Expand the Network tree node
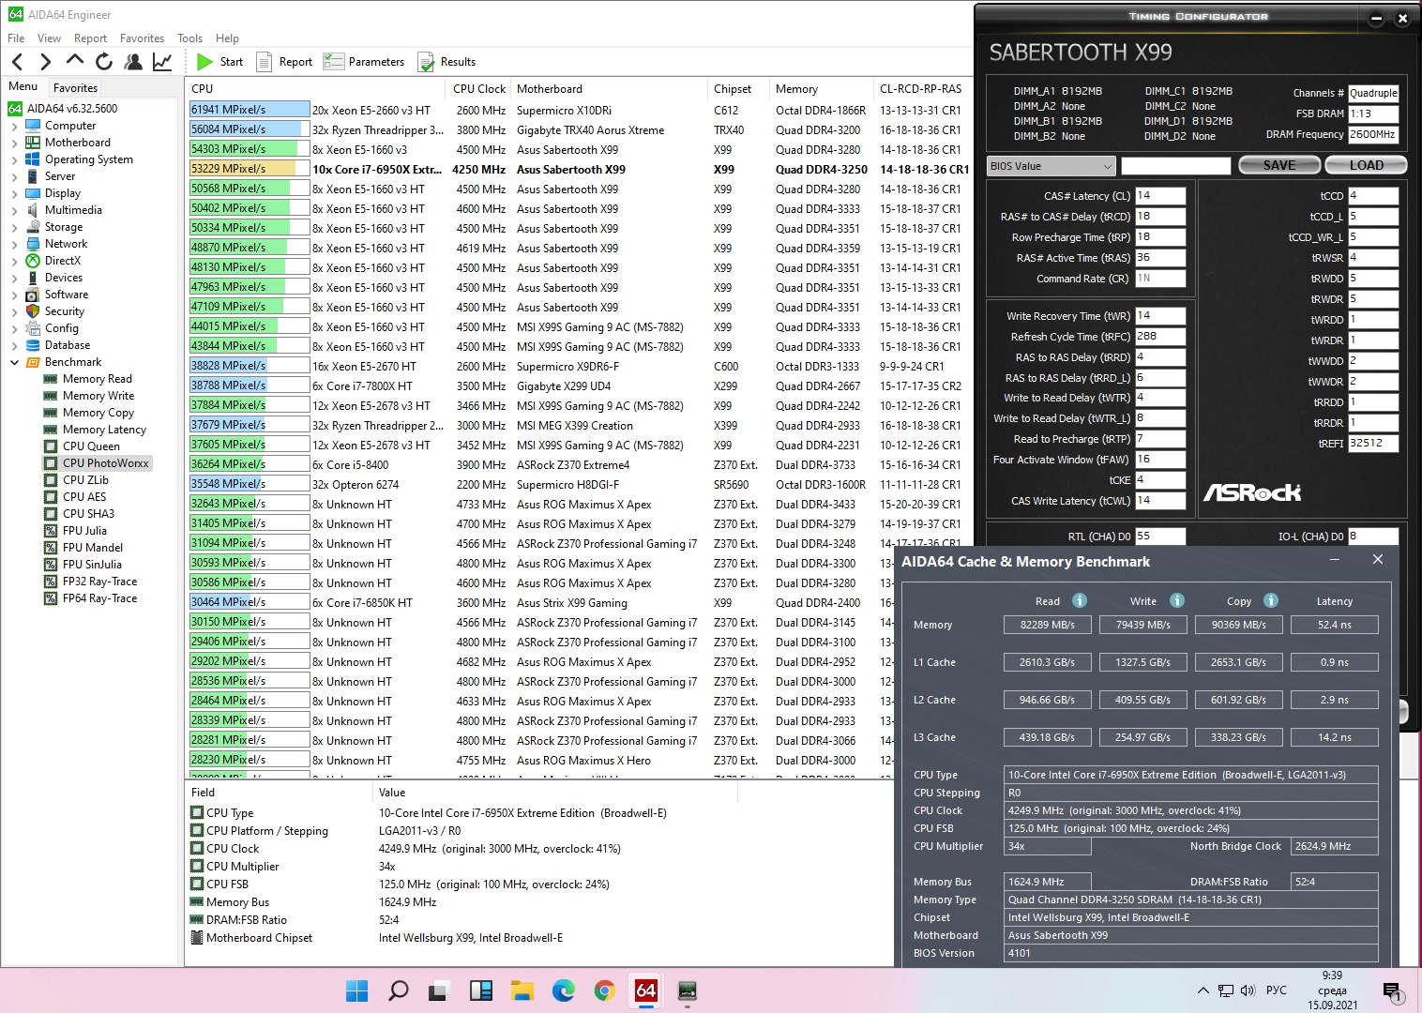1422x1013 pixels. pyautogui.click(x=14, y=244)
